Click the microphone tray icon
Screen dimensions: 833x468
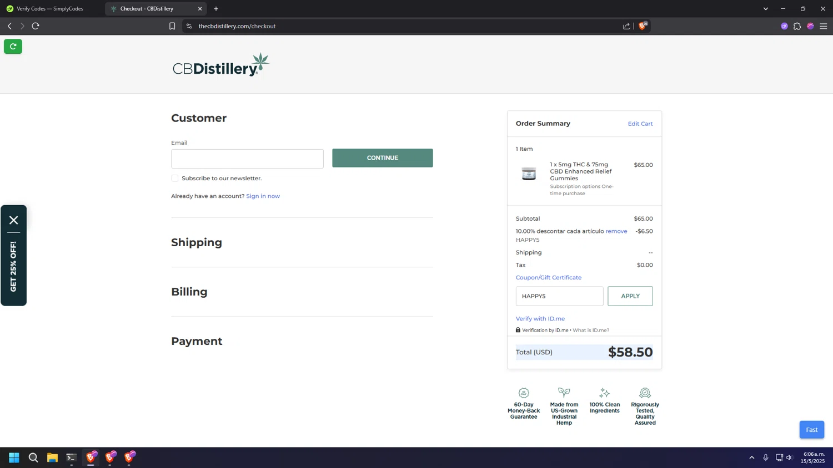pyautogui.click(x=766, y=457)
